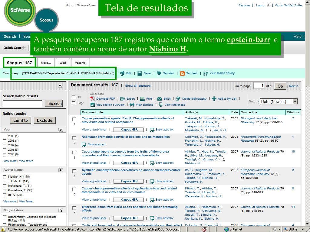Click the Download PDF icon
Viewport: 310px width, 232px height.
pyautogui.click(x=92, y=99)
